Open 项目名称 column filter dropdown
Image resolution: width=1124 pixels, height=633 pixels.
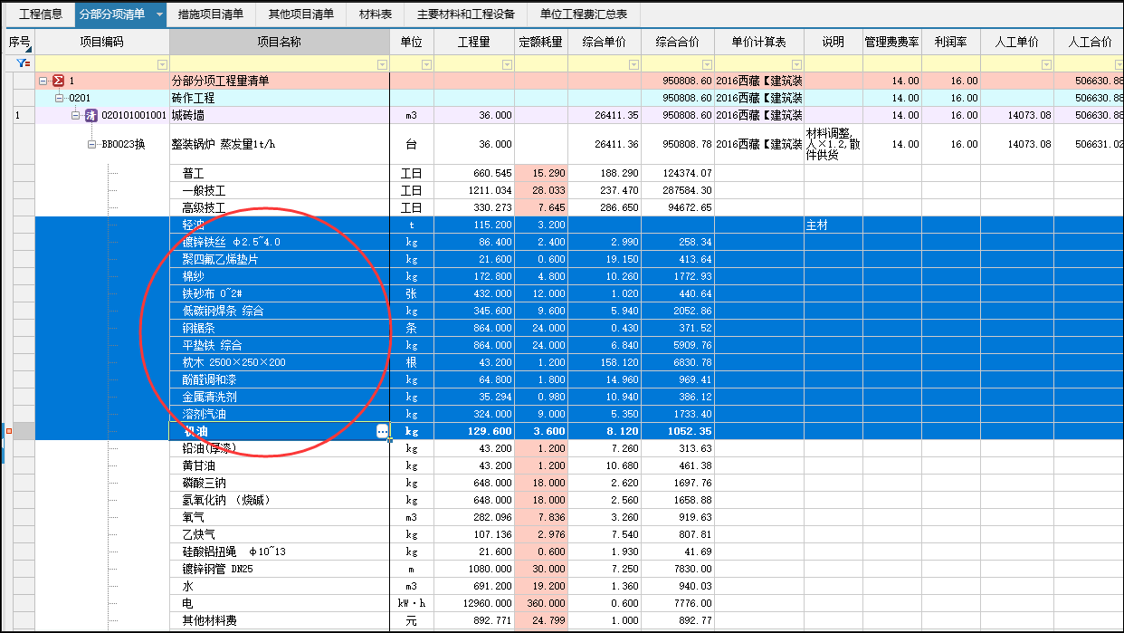[x=382, y=64]
